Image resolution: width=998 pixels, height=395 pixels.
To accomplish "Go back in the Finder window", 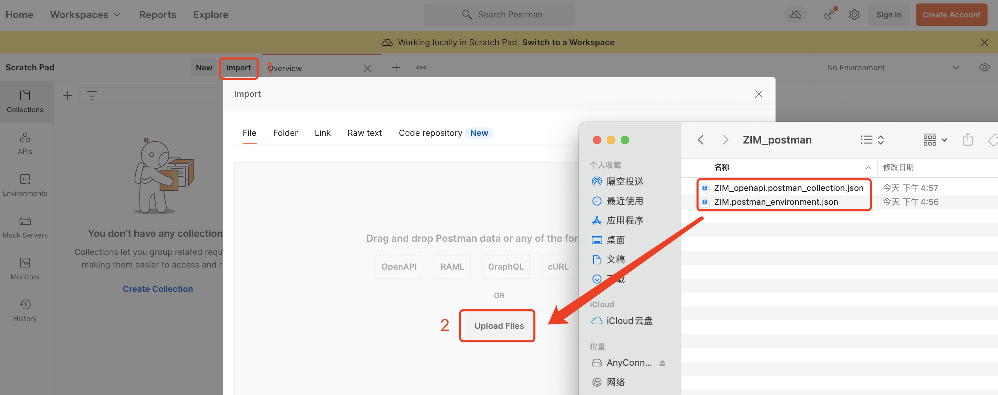I will 701,140.
